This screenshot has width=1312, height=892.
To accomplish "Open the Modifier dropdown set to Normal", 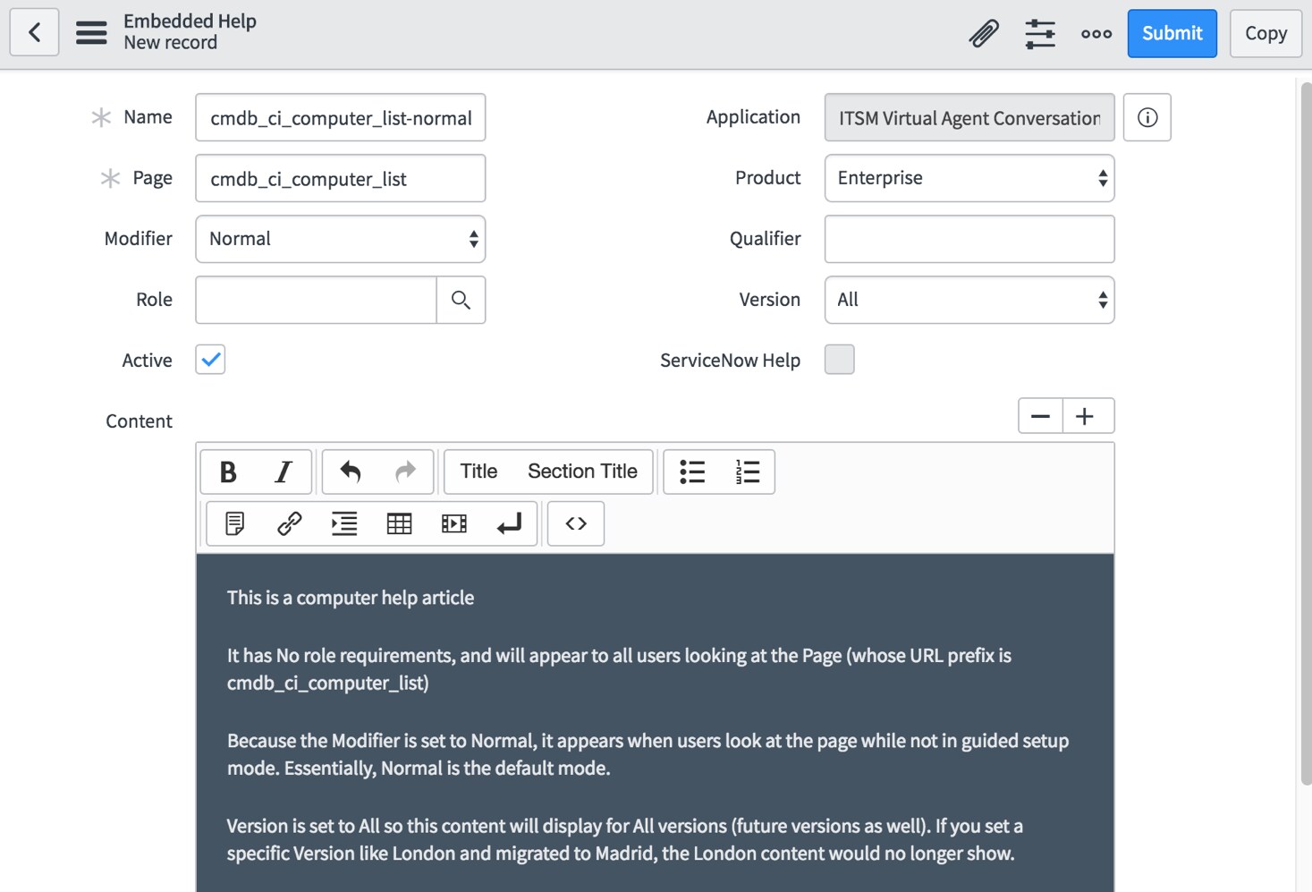I will pyautogui.click(x=340, y=239).
